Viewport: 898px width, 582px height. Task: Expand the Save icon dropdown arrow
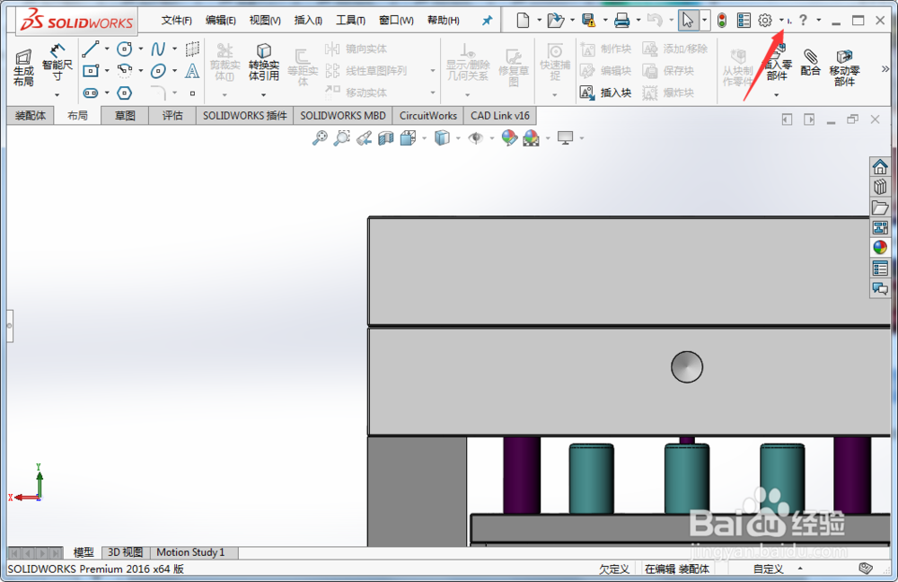pyautogui.click(x=604, y=21)
